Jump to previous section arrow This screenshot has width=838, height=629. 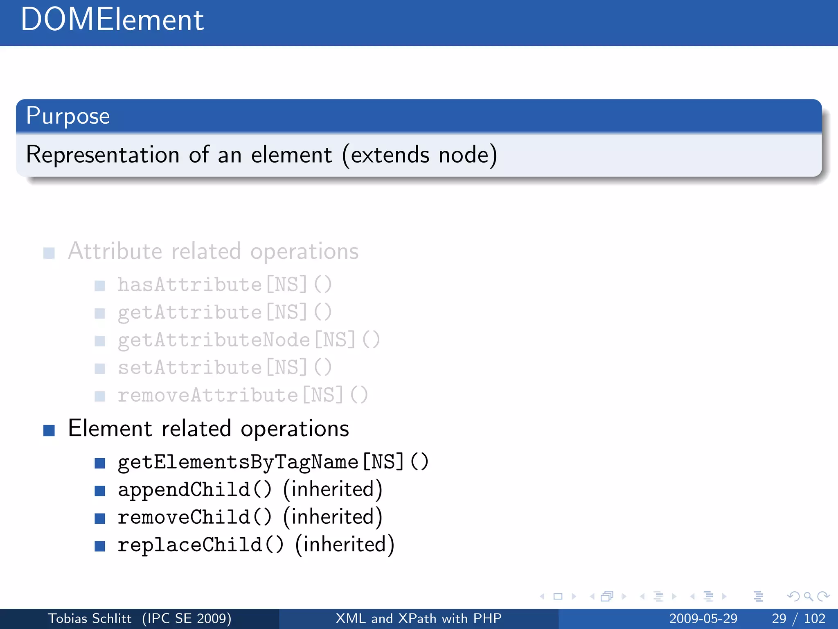[x=692, y=597]
